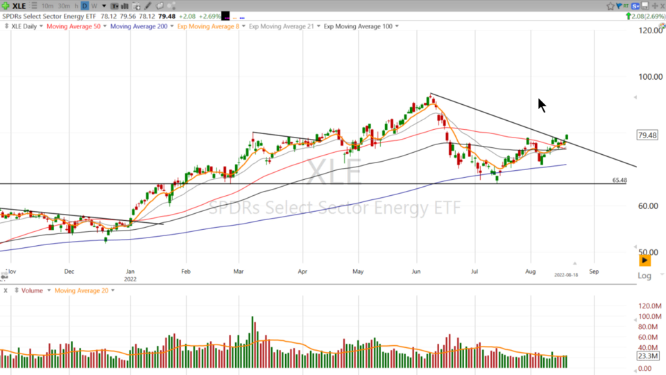The height and width of the screenshot is (375, 666).
Task: Close the Volume pane with X
Action: pyautogui.click(x=6, y=290)
